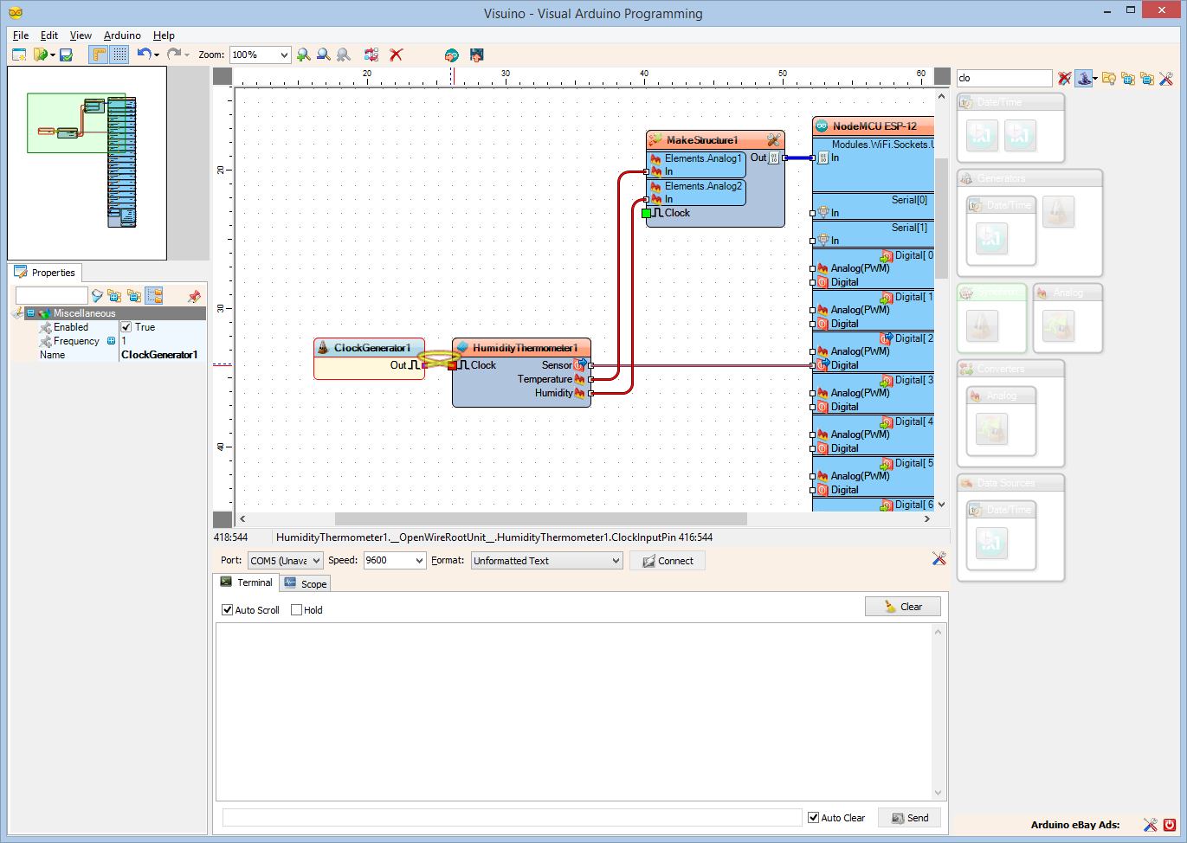The height and width of the screenshot is (843, 1187).
Task: Click the Clear terminal button
Action: coord(903,607)
